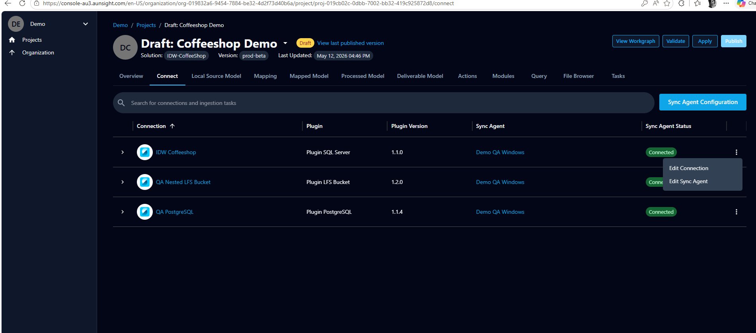756x333 pixels.
Task: Open the IDW Coffeeshop connection link
Action: [x=176, y=152]
